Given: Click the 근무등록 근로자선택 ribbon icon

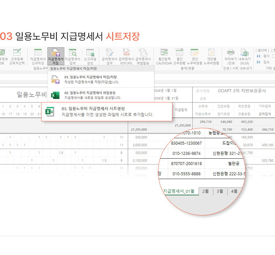Looking at the screenshot, I should [17, 56].
